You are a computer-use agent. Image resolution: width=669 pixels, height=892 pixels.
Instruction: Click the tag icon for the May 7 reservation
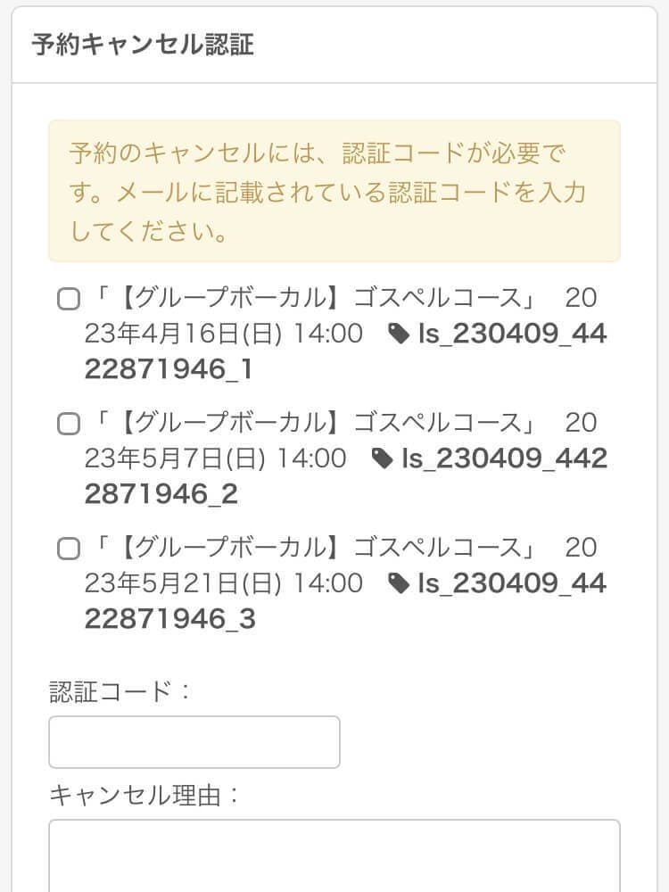tap(382, 459)
